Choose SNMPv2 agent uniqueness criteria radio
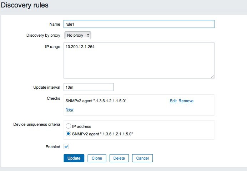 tap(68, 134)
